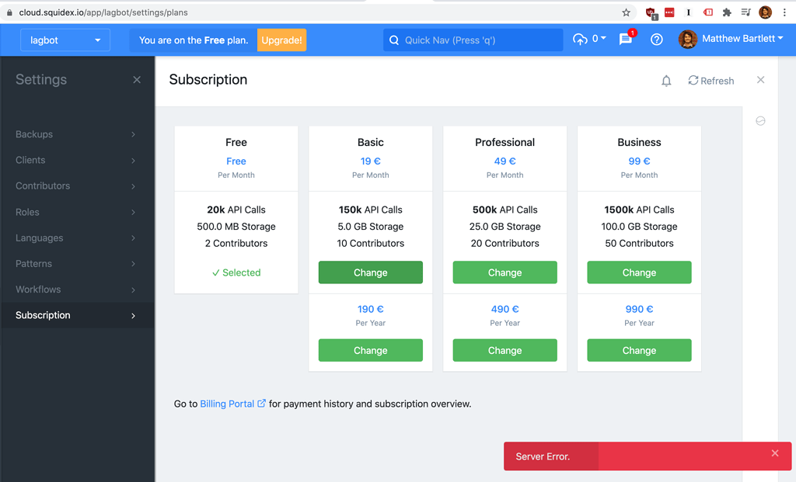Open the browser extensions puzzle icon
This screenshot has height=482, width=796.
coord(727,12)
